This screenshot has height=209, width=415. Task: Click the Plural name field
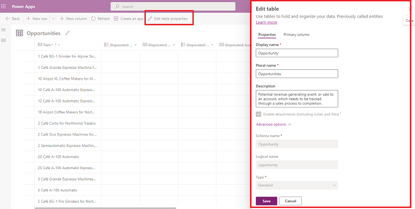[297, 73]
